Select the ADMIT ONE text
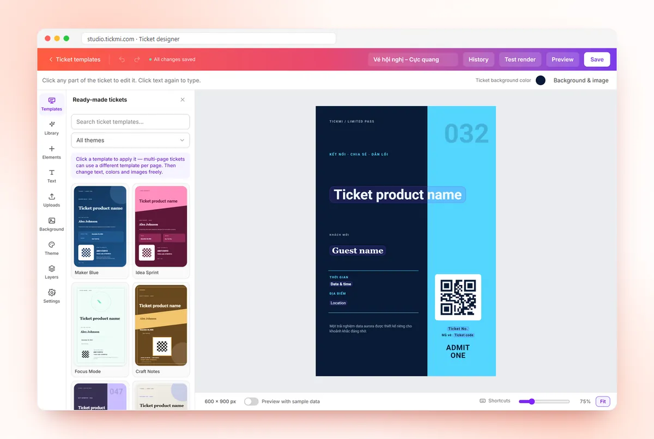654x439 pixels. (x=458, y=351)
